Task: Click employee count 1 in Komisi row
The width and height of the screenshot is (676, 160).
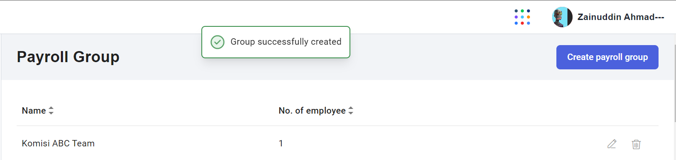Action: click(281, 143)
